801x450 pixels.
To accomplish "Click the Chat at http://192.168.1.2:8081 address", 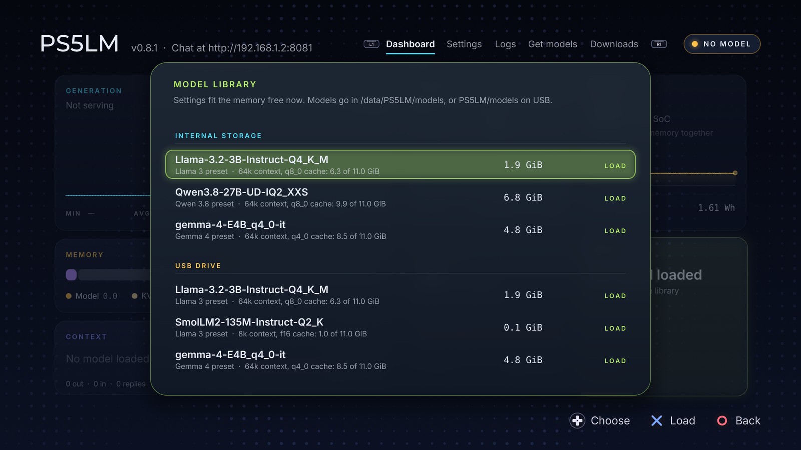I will pos(242,48).
